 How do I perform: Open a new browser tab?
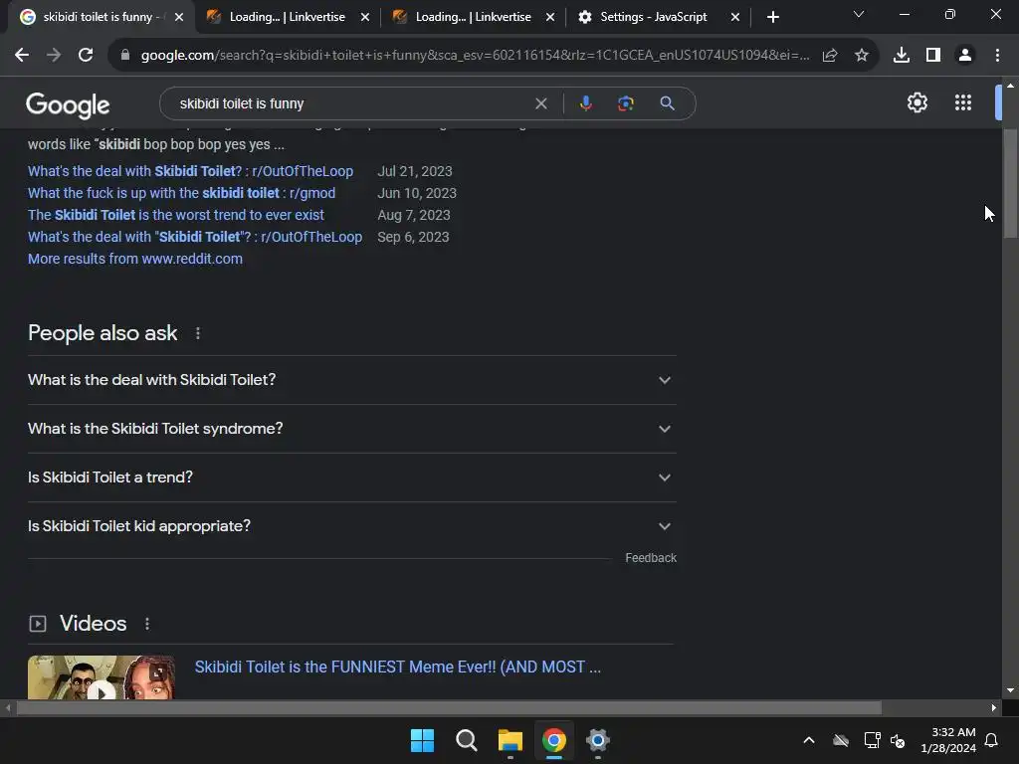pyautogui.click(x=772, y=17)
